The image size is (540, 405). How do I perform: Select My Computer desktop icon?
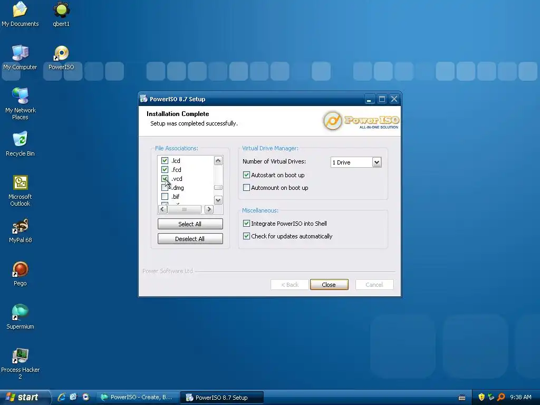click(20, 57)
